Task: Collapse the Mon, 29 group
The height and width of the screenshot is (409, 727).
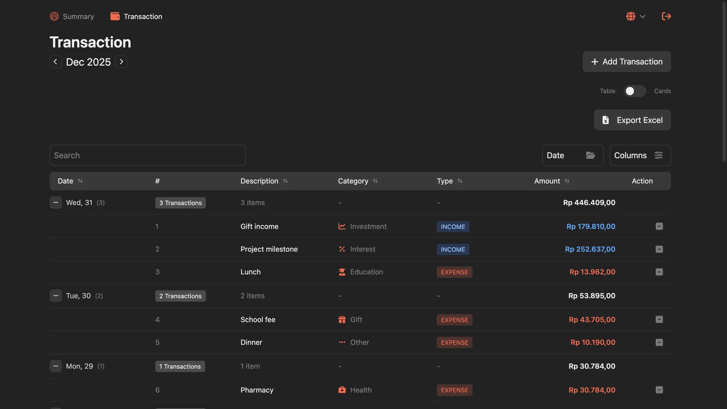Action: click(x=56, y=366)
